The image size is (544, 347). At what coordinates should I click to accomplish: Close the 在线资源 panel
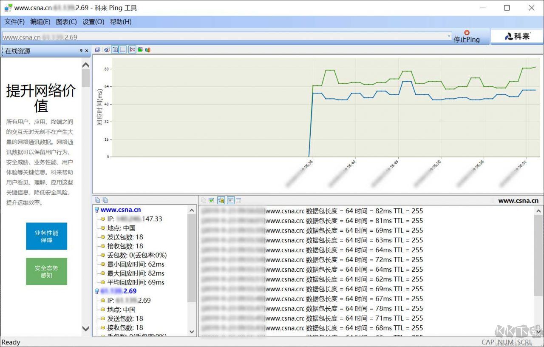[x=87, y=51]
